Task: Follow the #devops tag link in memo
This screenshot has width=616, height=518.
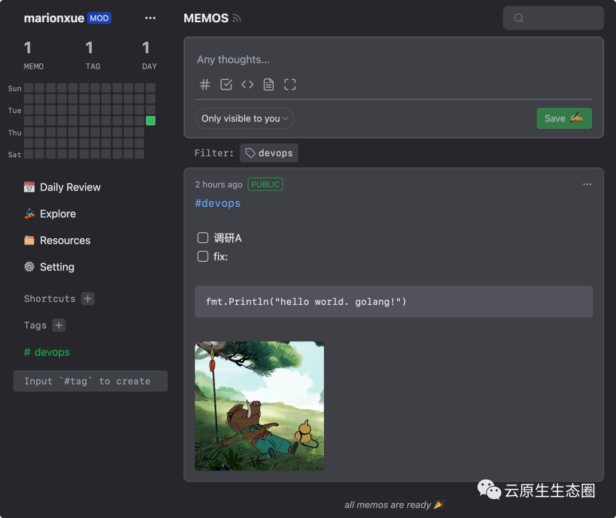Action: (x=218, y=203)
